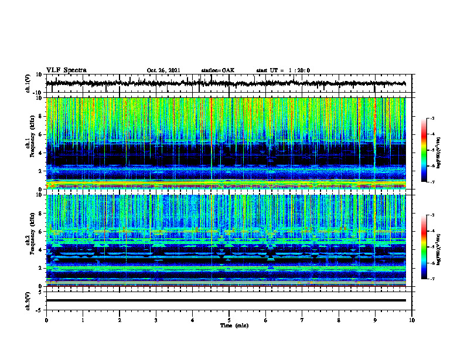Image resolution: width=464 pixels, height=359 pixels.
Task: Click time axis tick label "9"
Action: (x=375, y=320)
